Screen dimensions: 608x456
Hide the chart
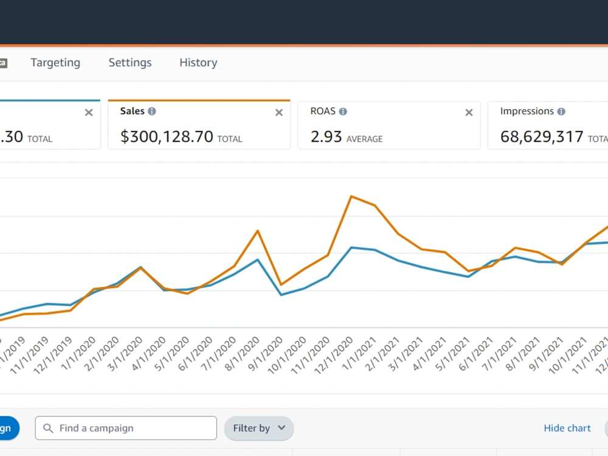tap(567, 428)
